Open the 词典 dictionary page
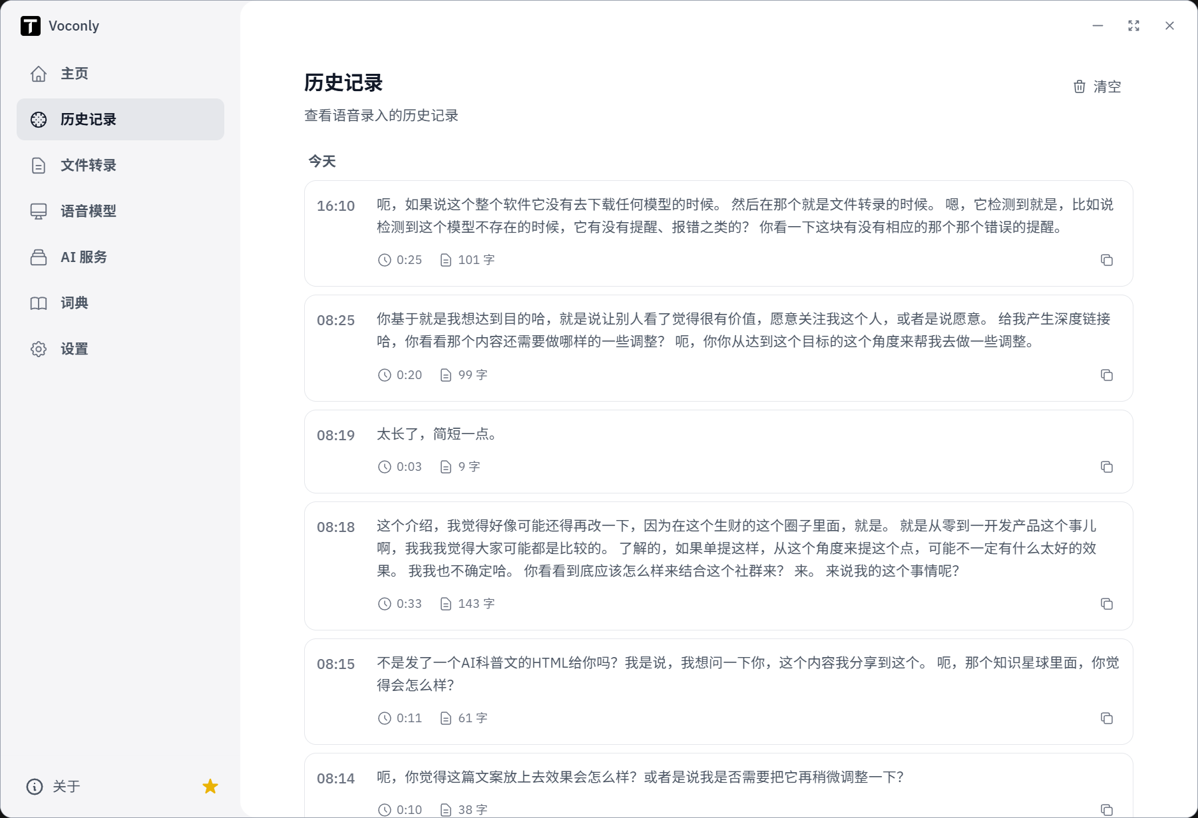 click(120, 303)
